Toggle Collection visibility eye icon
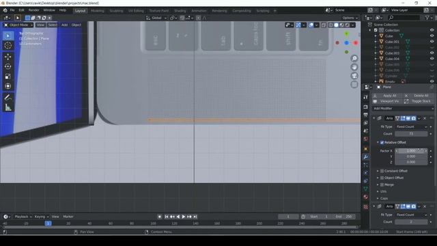This screenshot has width=437, height=246. tap(432, 30)
